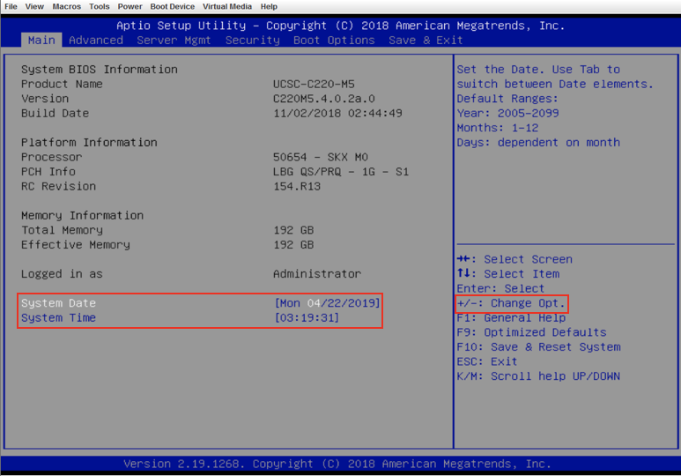681x476 pixels.
Task: Click the Build Date label
Action: point(56,113)
